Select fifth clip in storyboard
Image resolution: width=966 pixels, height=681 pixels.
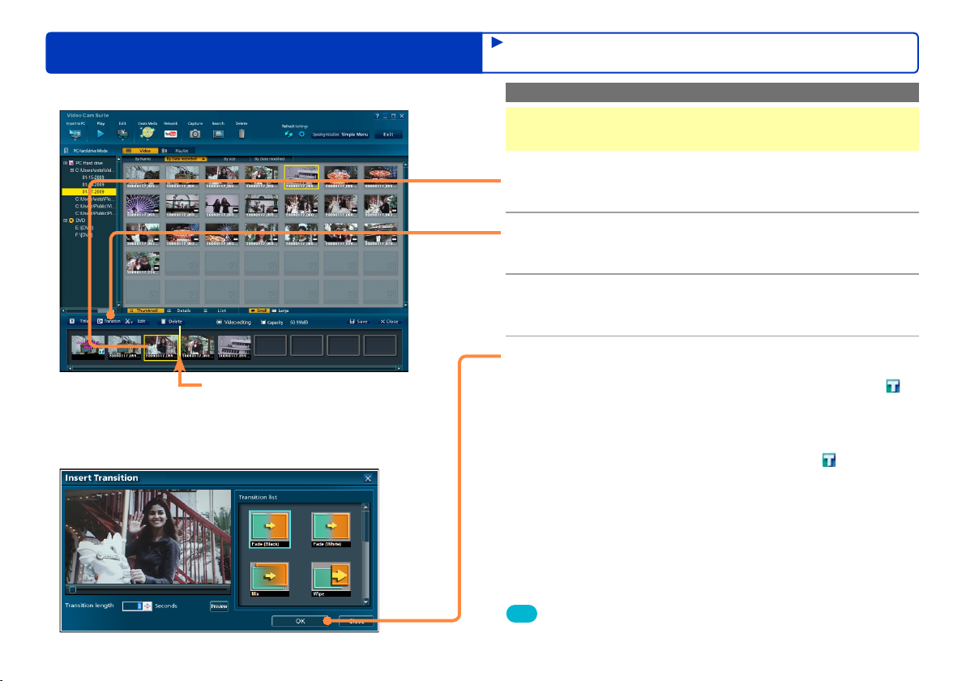(x=234, y=348)
